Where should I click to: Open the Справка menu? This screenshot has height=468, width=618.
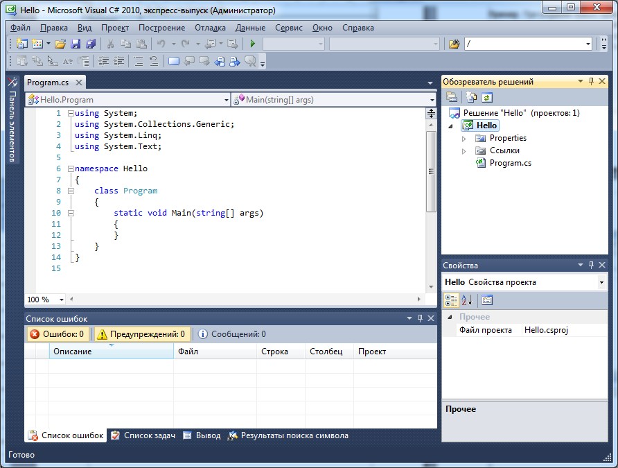[358, 28]
